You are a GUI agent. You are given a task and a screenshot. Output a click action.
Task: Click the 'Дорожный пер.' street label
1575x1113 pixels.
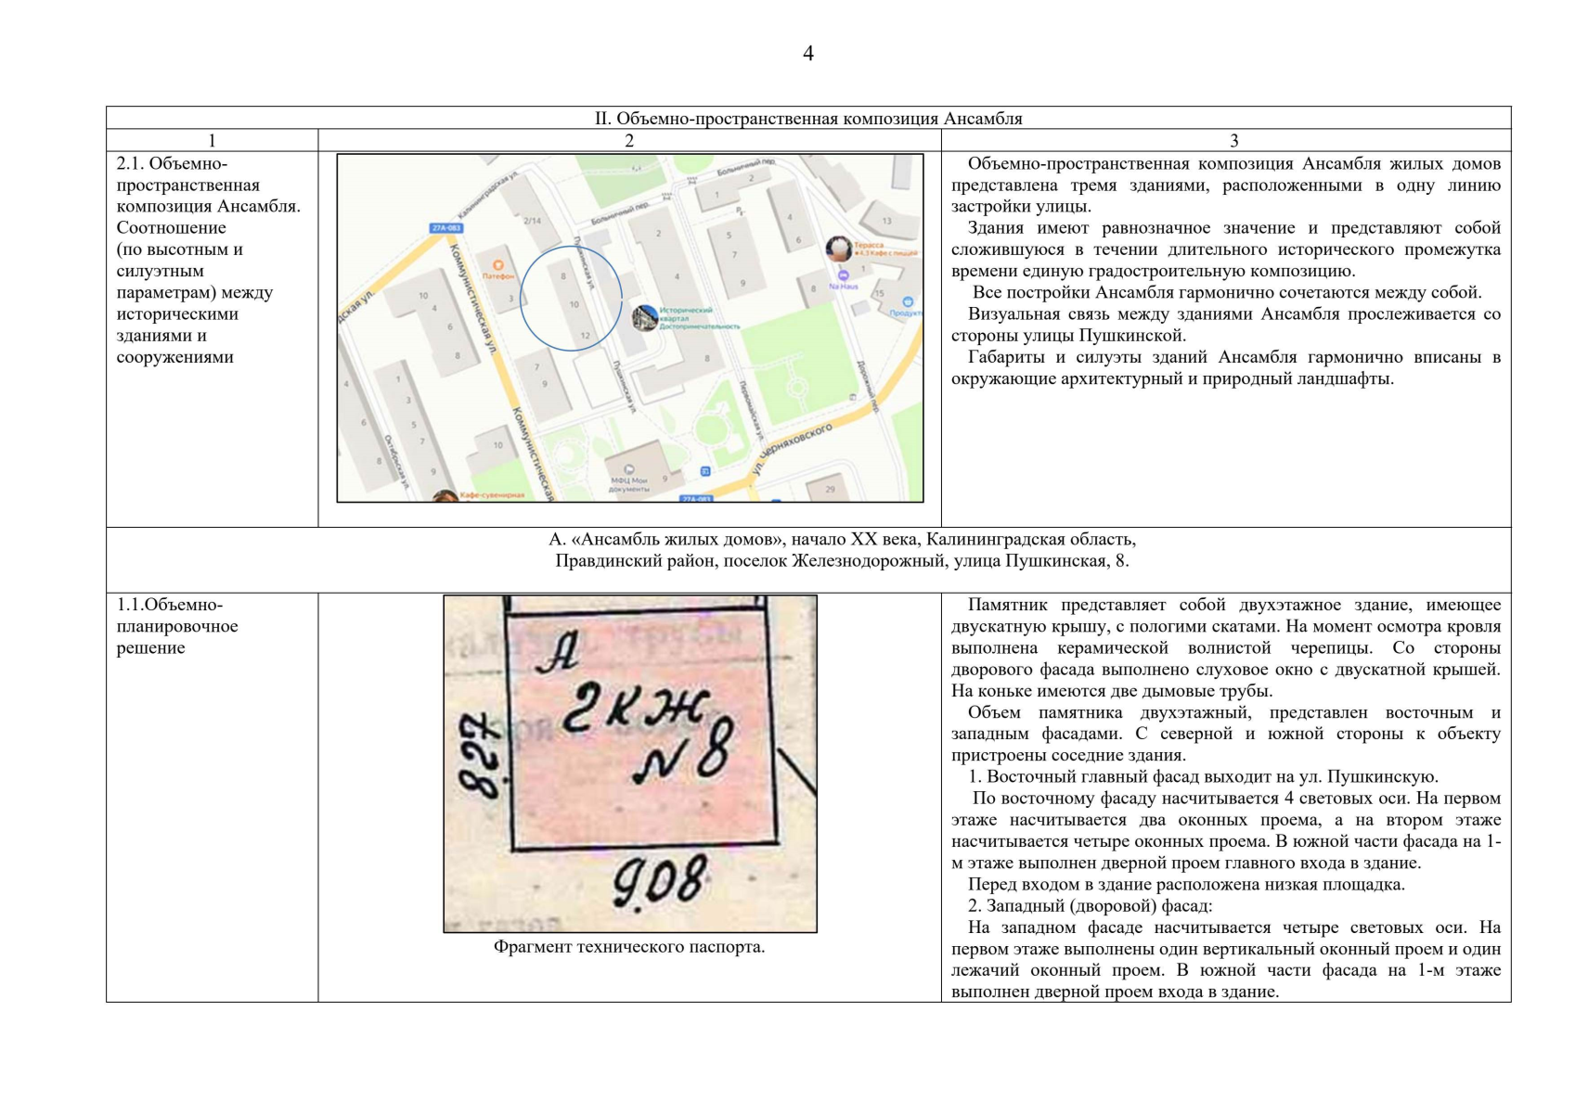(868, 387)
